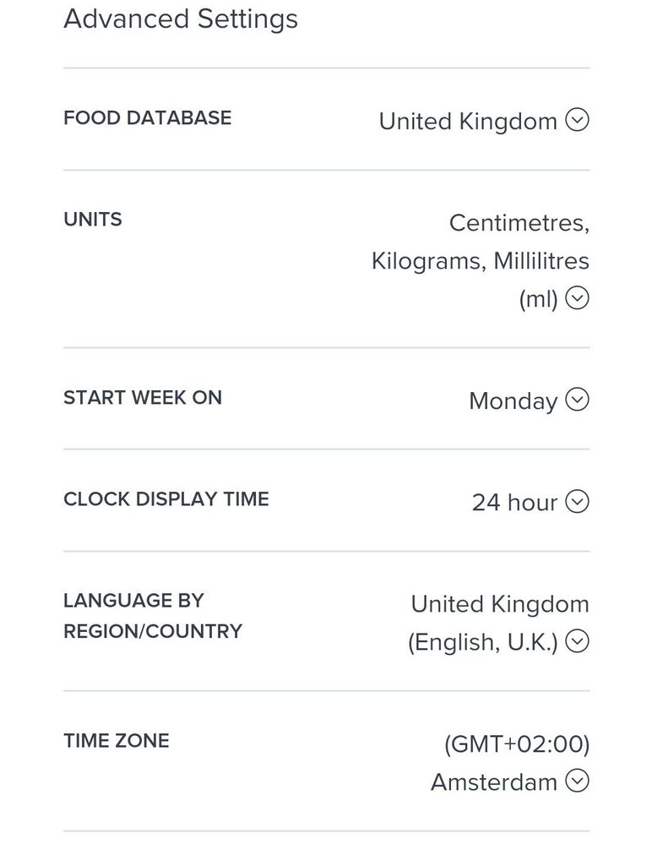The image size is (652, 844).
Task: Click the circled chevron next to 24 hour
Action: pos(577,502)
